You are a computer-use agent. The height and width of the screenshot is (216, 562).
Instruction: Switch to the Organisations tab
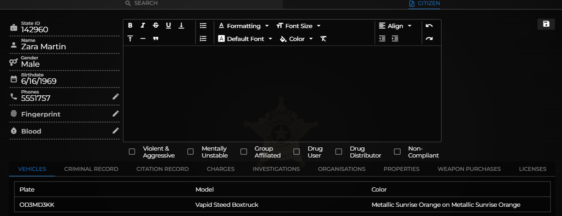pos(342,169)
